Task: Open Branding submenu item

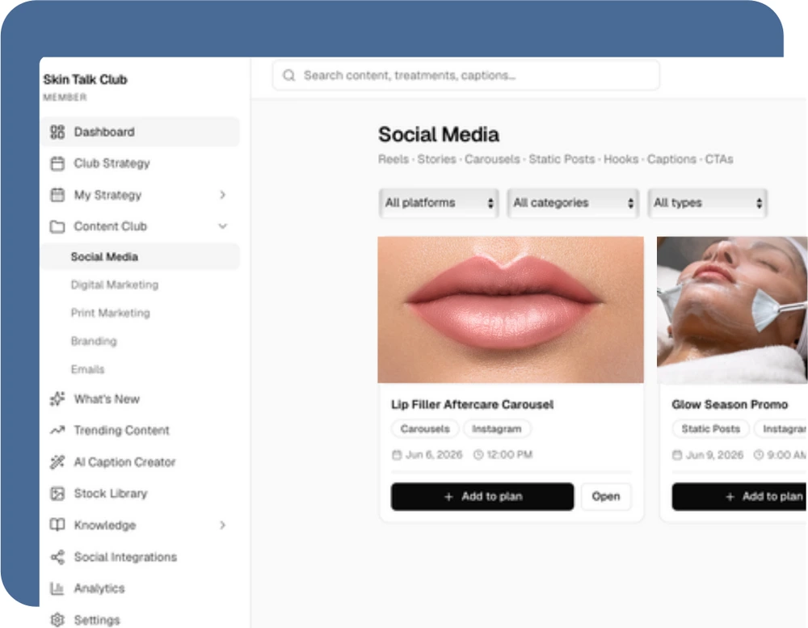Action: 94,341
